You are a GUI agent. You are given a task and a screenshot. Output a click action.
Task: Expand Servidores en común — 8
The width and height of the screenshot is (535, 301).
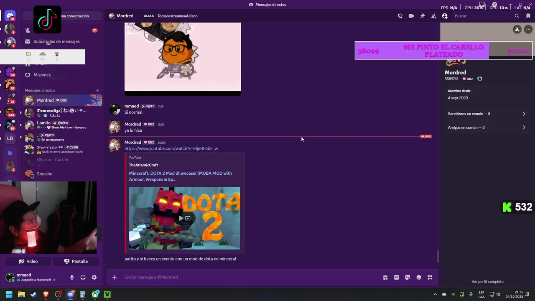(487, 114)
